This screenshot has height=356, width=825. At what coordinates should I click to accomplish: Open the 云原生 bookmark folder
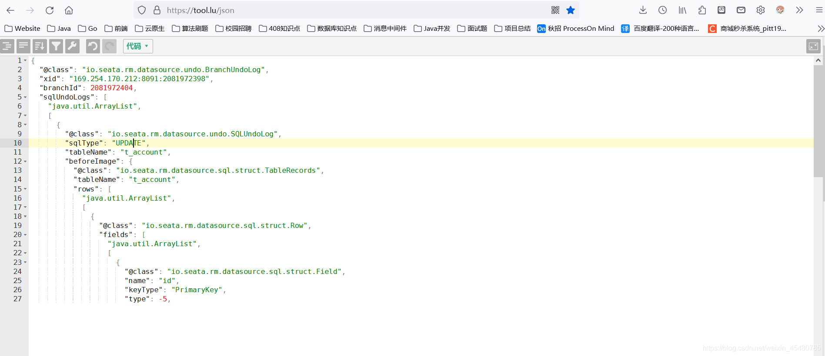[150, 29]
